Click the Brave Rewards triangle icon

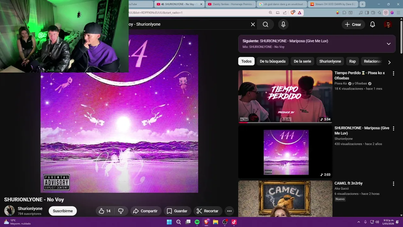point(299,13)
